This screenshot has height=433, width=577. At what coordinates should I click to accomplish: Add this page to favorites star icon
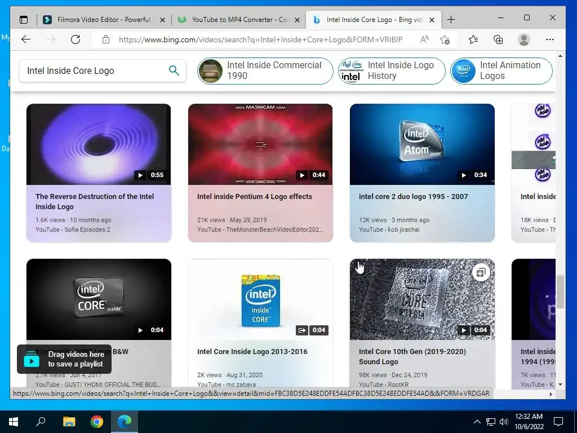pyautogui.click(x=445, y=39)
